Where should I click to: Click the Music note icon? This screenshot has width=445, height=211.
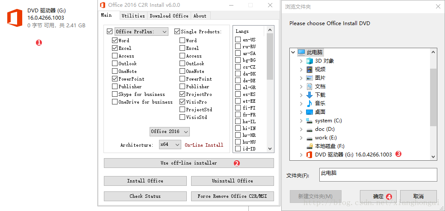click(x=309, y=104)
